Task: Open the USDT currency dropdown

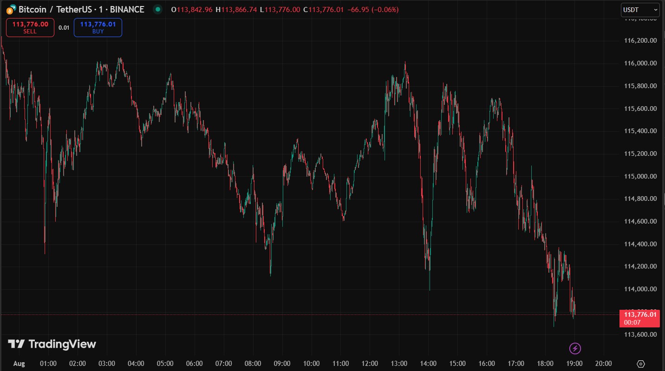Action: pyautogui.click(x=640, y=9)
